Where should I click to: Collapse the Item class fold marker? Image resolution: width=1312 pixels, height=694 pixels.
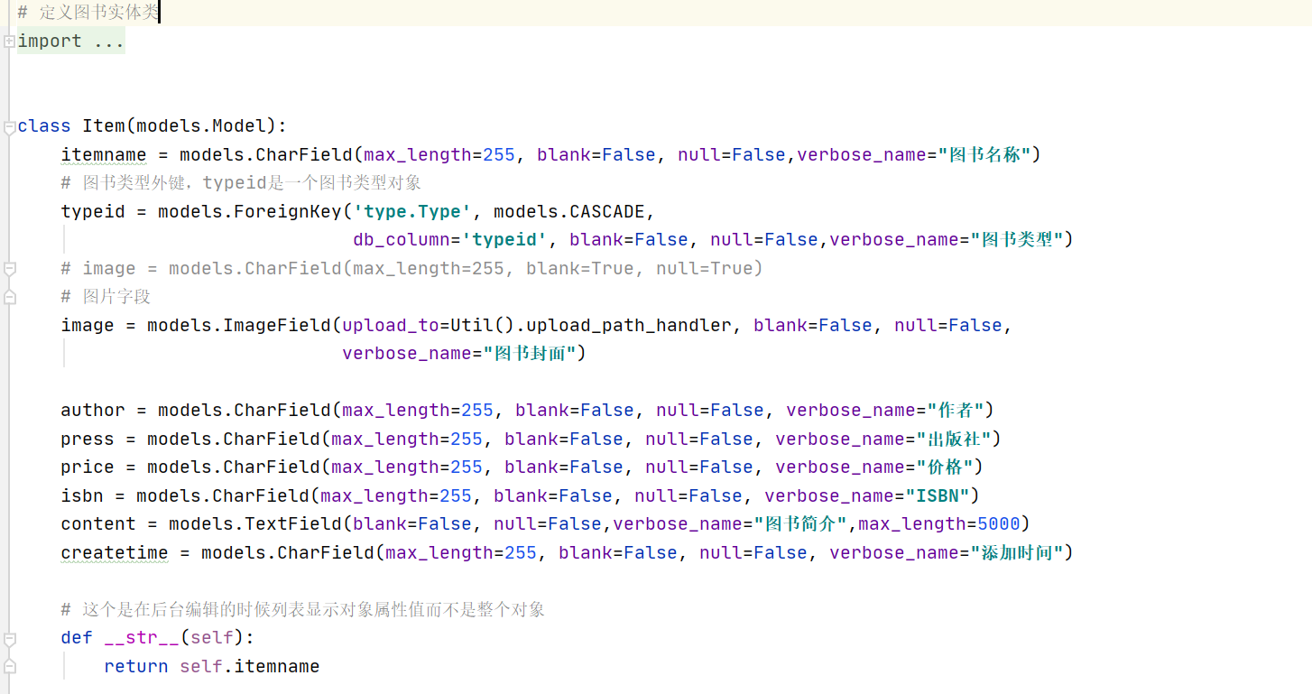(9, 128)
